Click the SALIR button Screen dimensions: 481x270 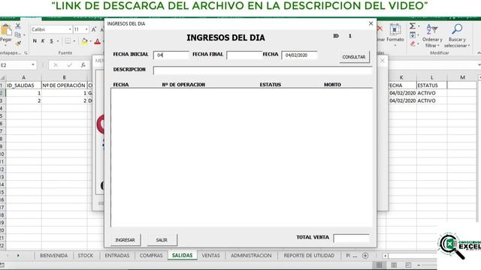coord(162,240)
